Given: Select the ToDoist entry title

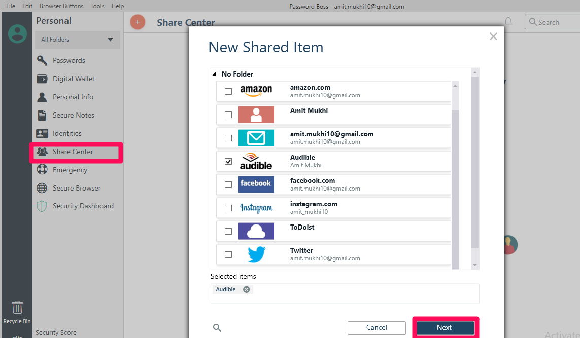Looking at the screenshot, I should 302,227.
